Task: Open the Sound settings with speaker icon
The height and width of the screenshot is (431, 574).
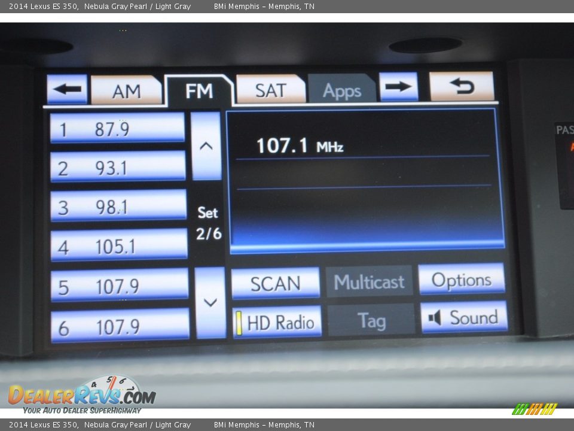Action: point(463,318)
